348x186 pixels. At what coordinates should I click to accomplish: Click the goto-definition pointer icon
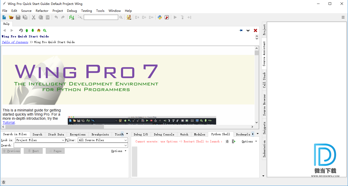click(x=80, y=17)
